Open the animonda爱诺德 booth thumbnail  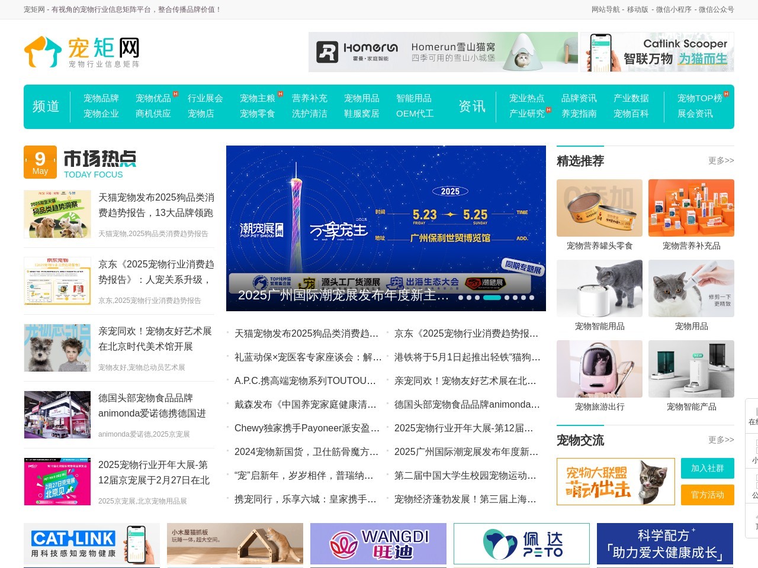[x=57, y=415]
